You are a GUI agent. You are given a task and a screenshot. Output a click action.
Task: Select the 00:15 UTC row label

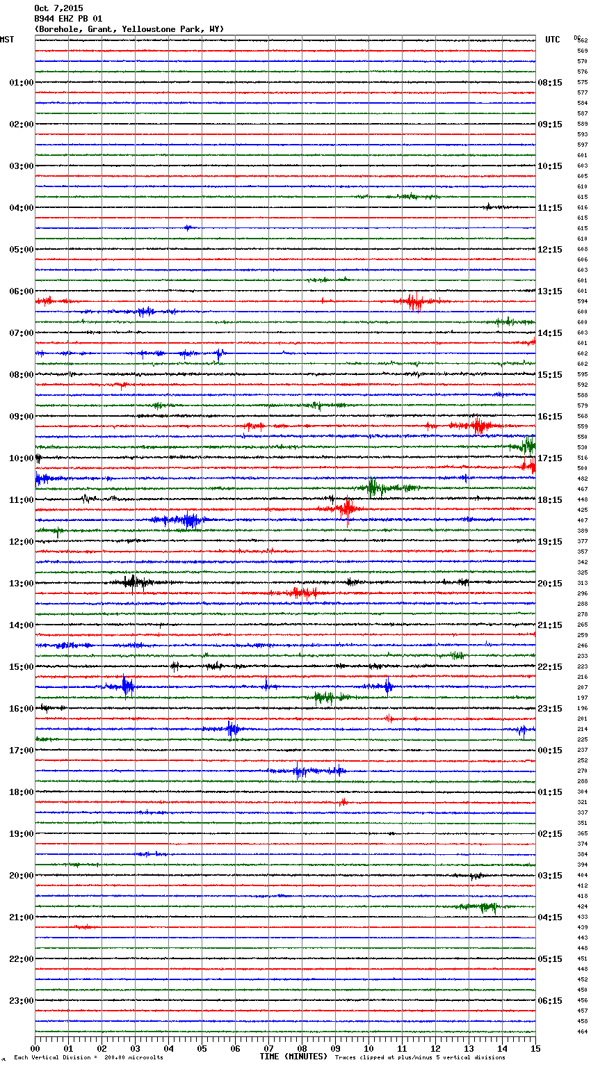(550, 751)
